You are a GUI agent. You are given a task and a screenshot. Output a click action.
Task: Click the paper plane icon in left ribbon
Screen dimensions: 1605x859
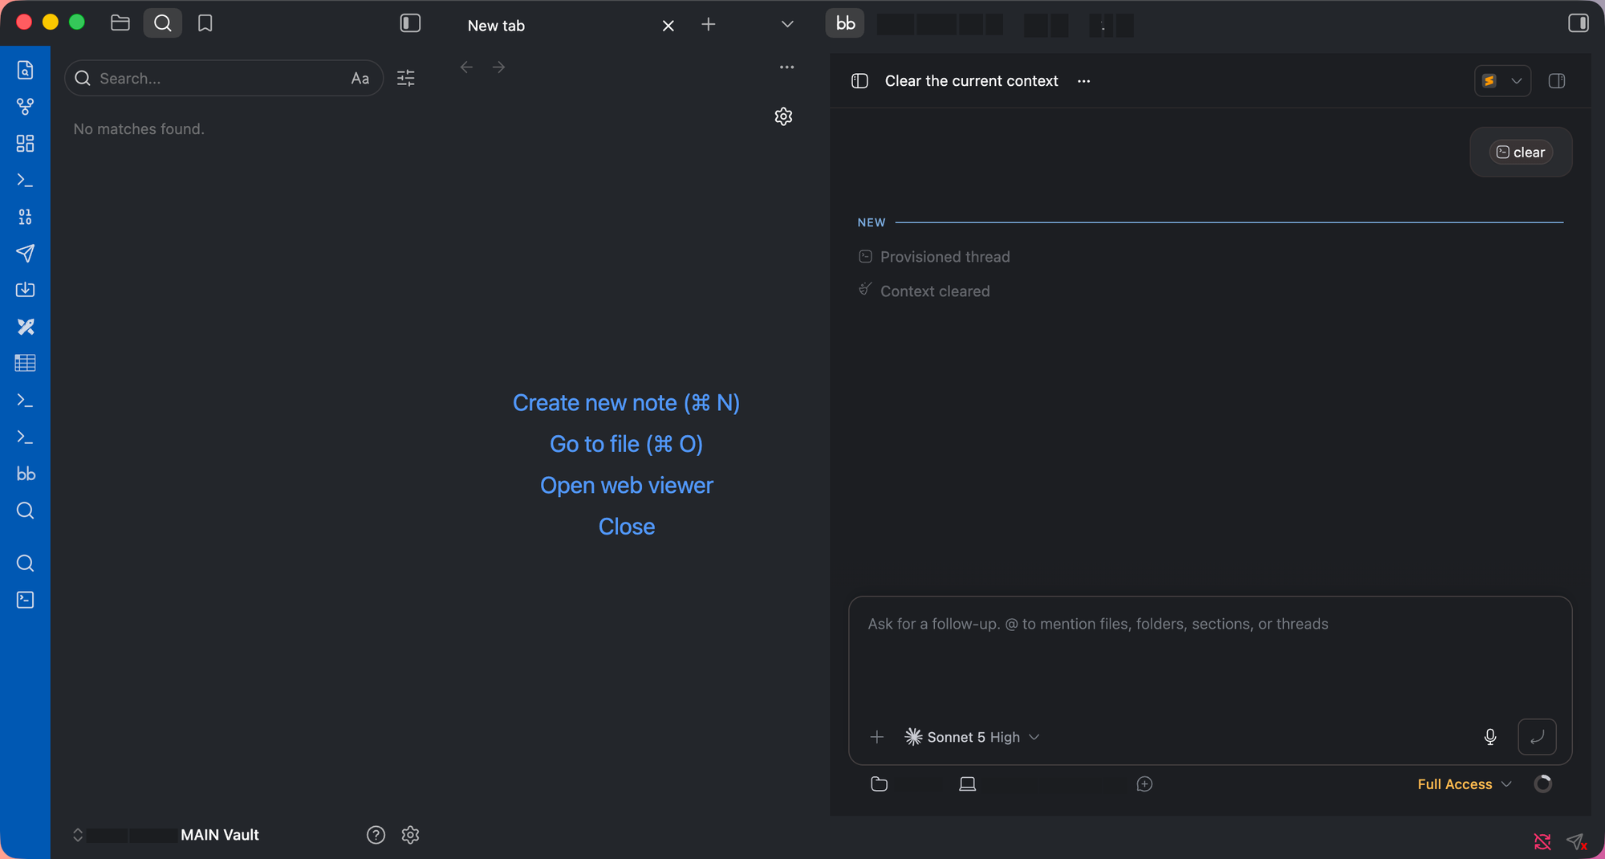click(25, 253)
